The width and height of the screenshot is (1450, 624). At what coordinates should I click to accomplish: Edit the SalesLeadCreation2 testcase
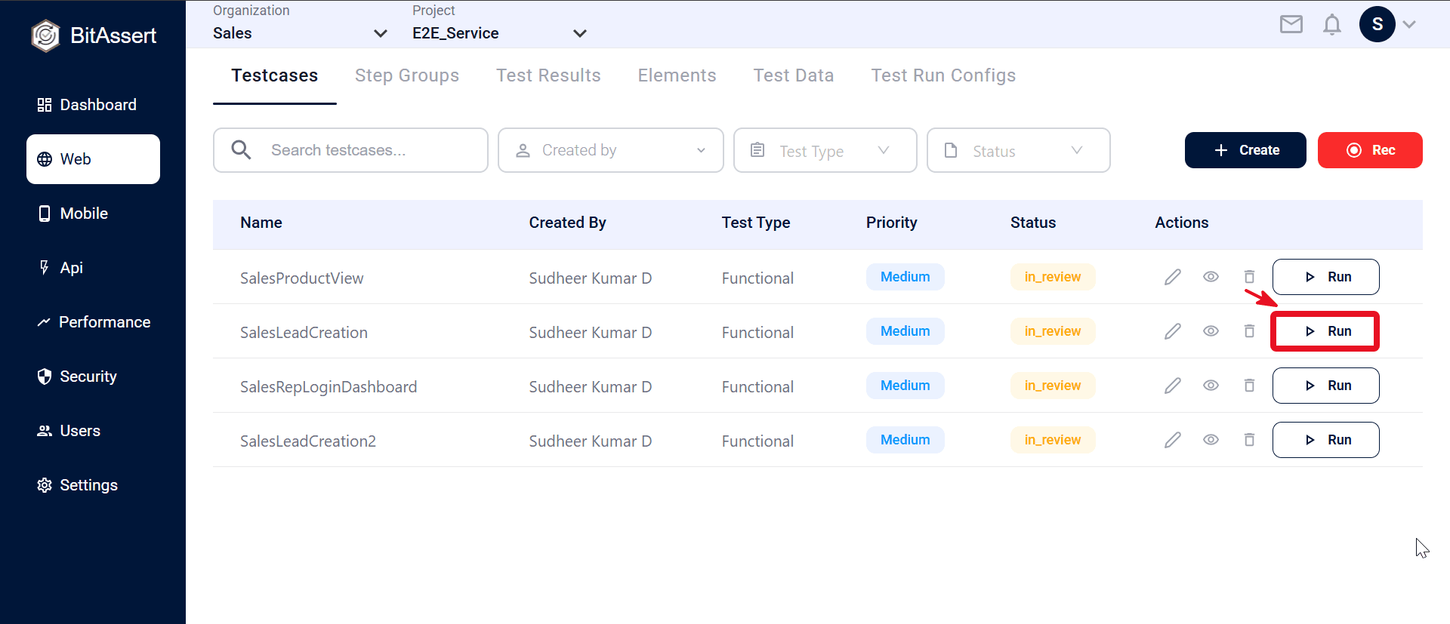point(1173,440)
